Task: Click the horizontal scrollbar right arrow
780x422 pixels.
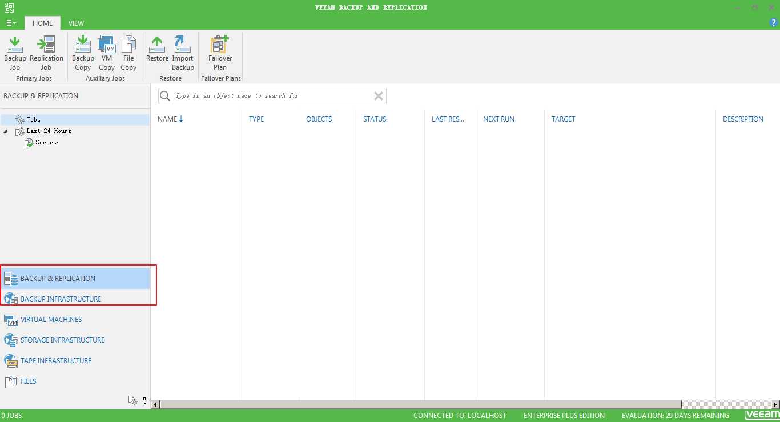Action: [x=774, y=404]
